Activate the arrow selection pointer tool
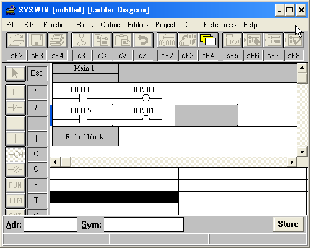This screenshot has height=248, width=310. pos(15,73)
